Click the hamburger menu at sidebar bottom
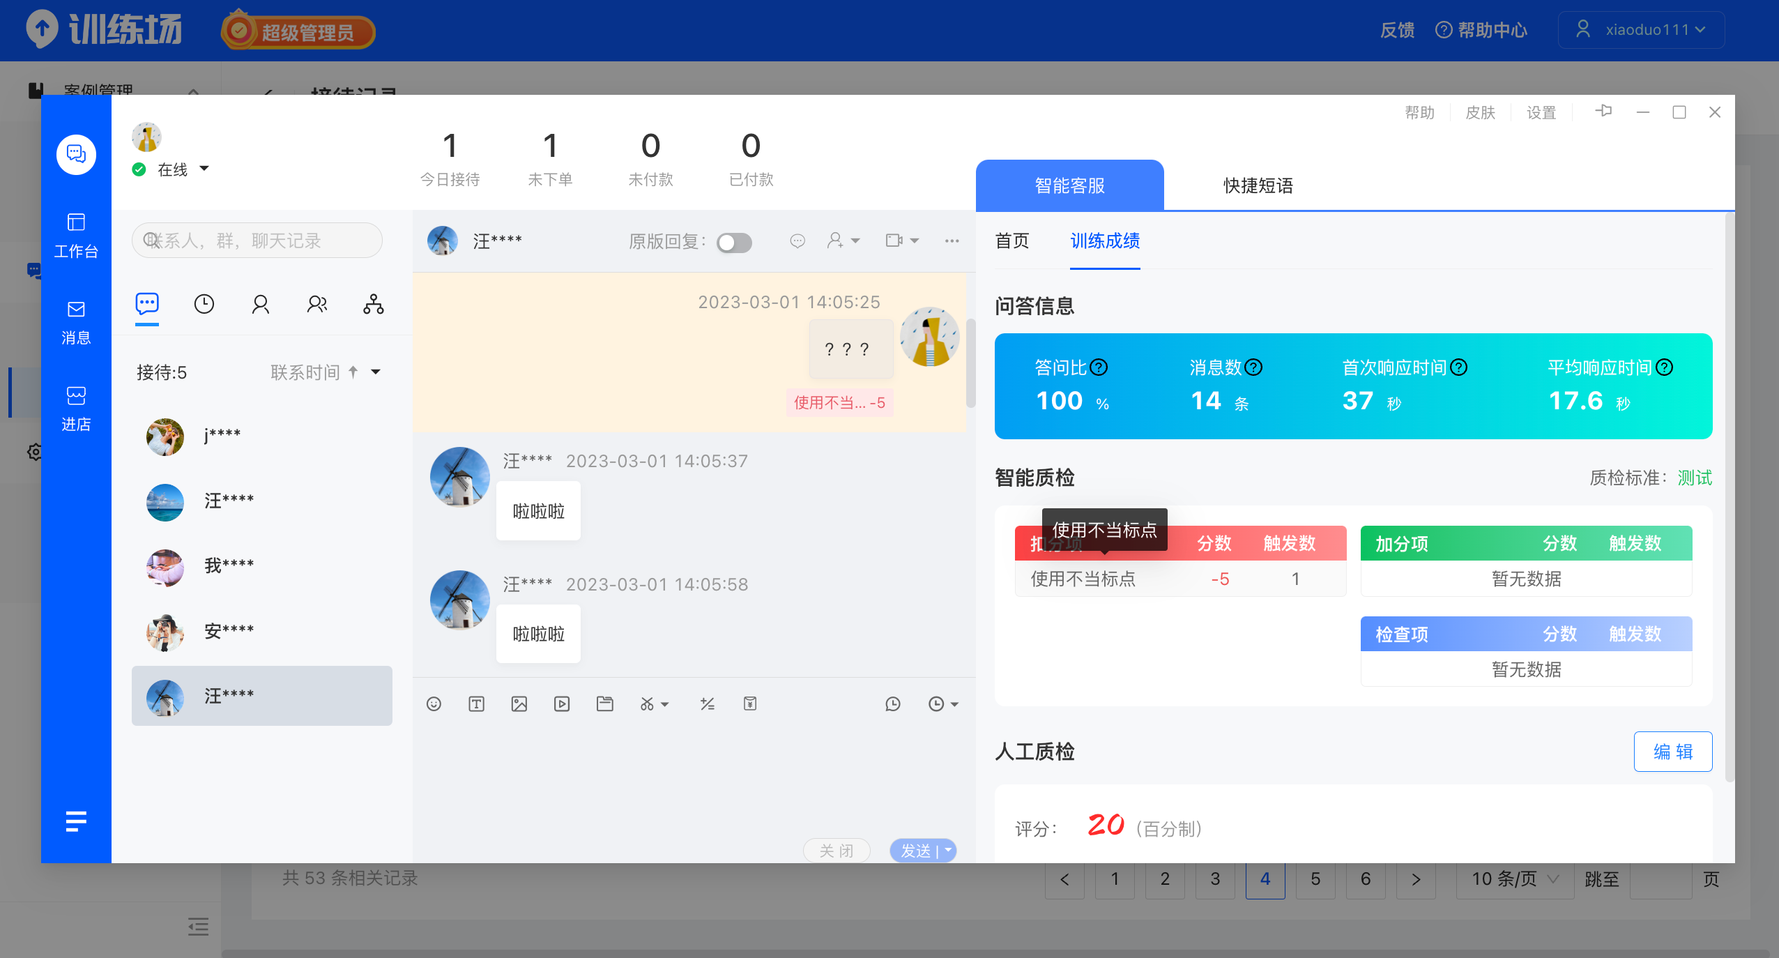1779x958 pixels. 76,821
